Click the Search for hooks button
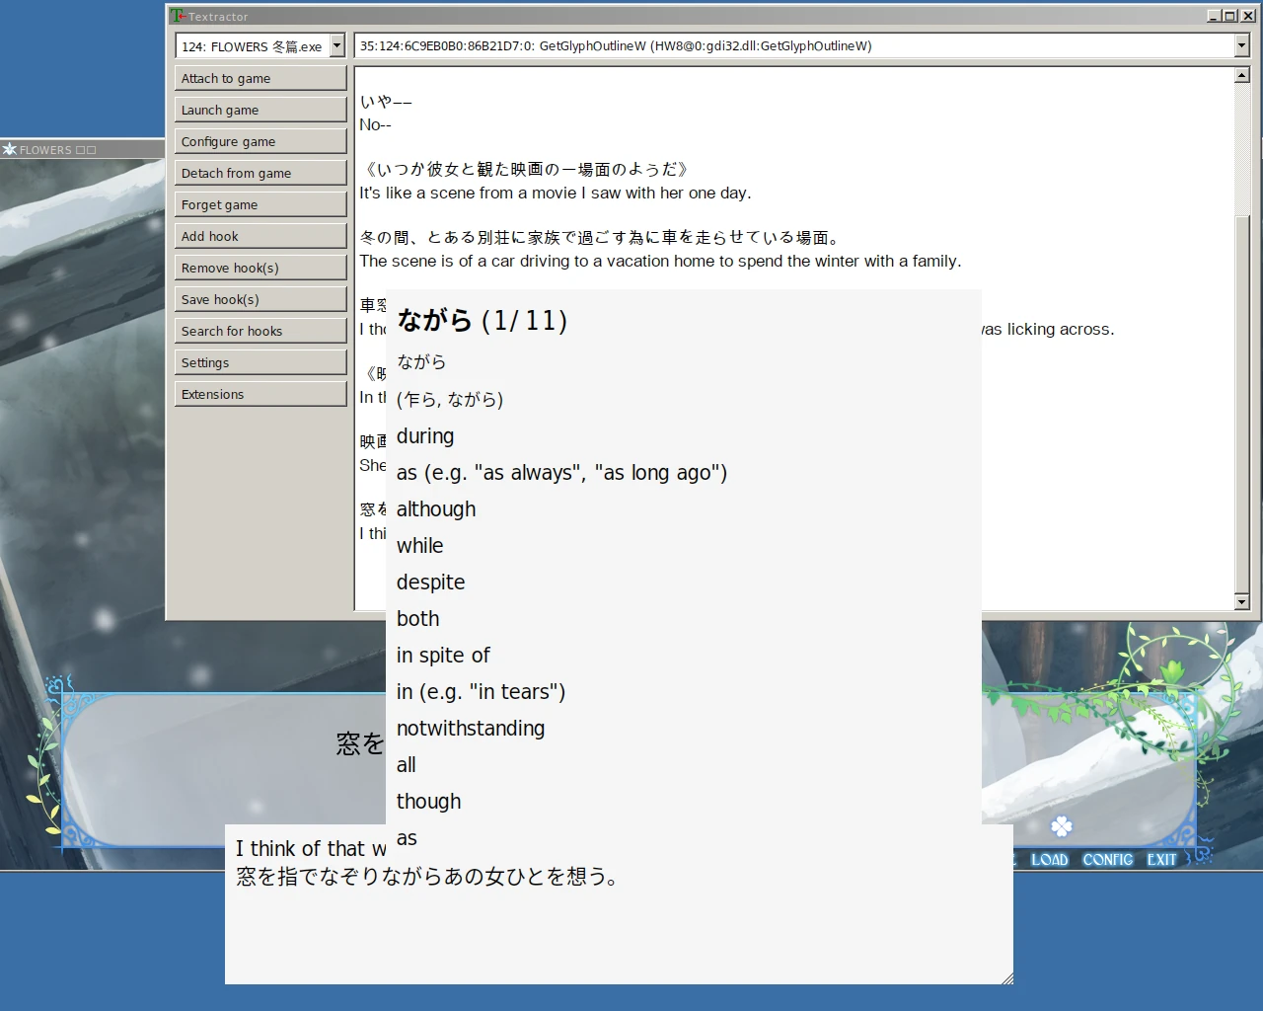This screenshot has height=1011, width=1263. coord(260,332)
